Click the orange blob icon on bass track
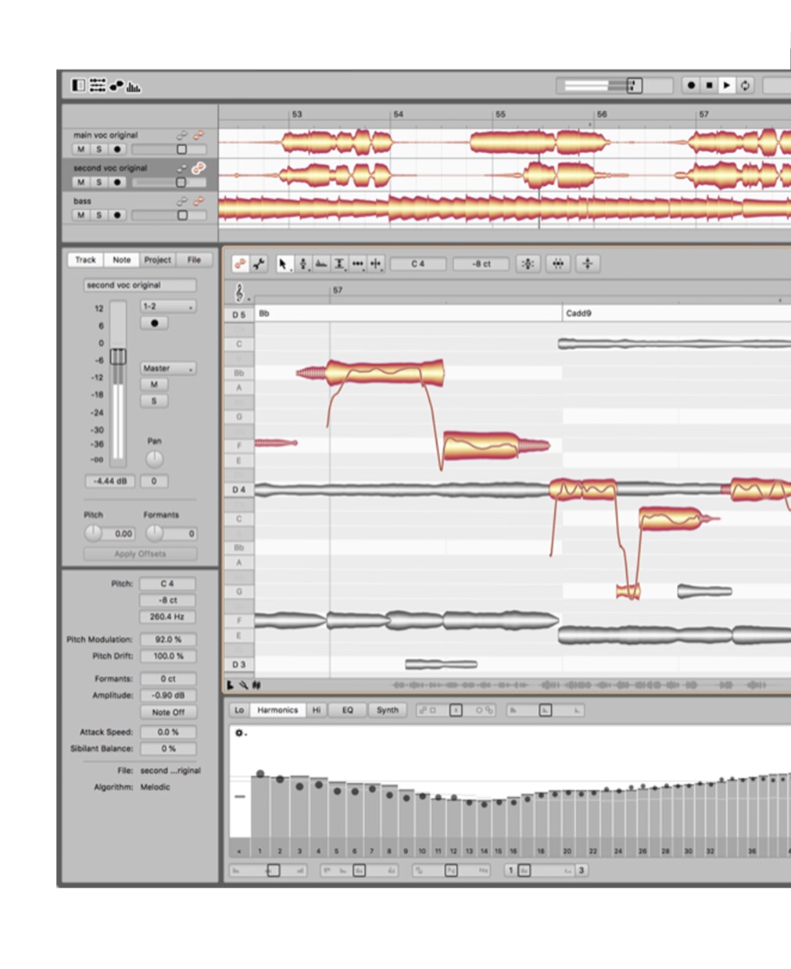Image resolution: width=791 pixels, height=969 pixels. (199, 201)
